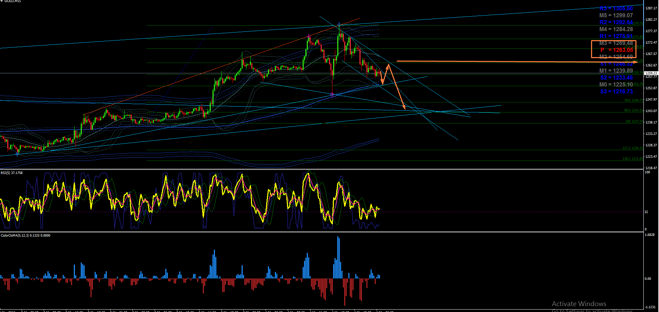Click 1233.27 on the price scale
Screen dimensions: 659x312
pos(651,134)
